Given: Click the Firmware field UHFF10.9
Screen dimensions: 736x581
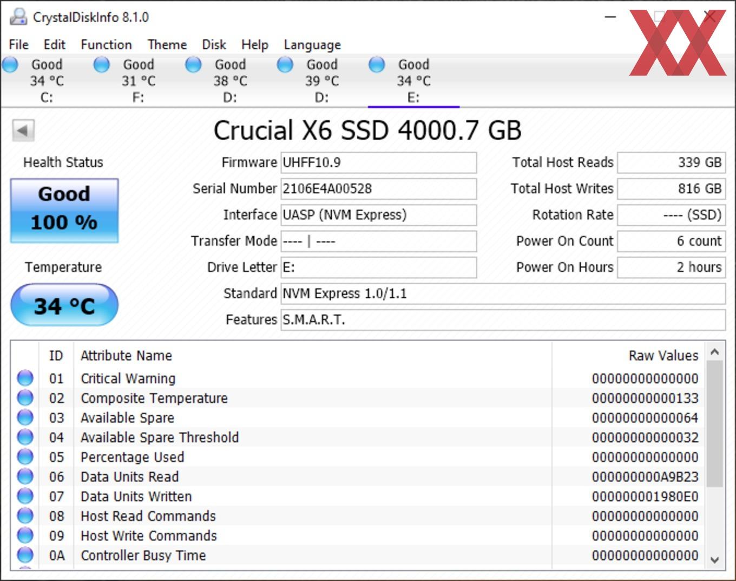Looking at the screenshot, I should (x=378, y=162).
